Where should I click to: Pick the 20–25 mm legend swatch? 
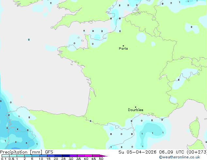point(58,156)
